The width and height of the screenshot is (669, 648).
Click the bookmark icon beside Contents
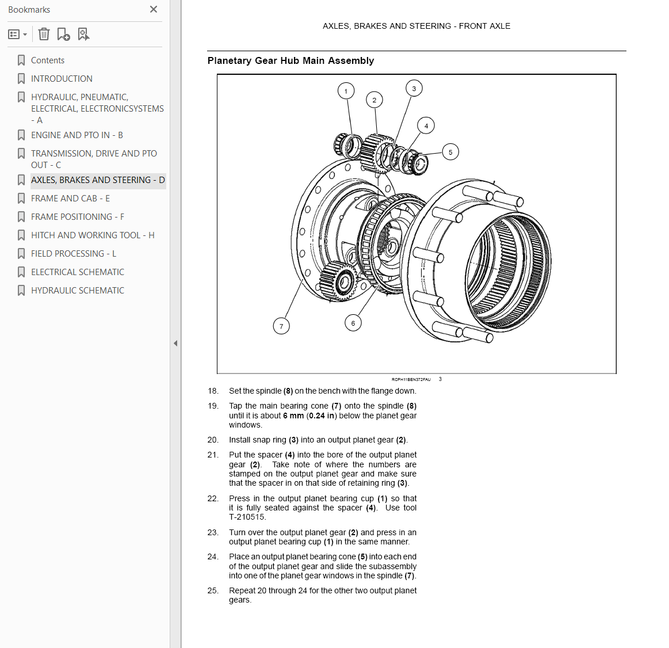(x=21, y=60)
